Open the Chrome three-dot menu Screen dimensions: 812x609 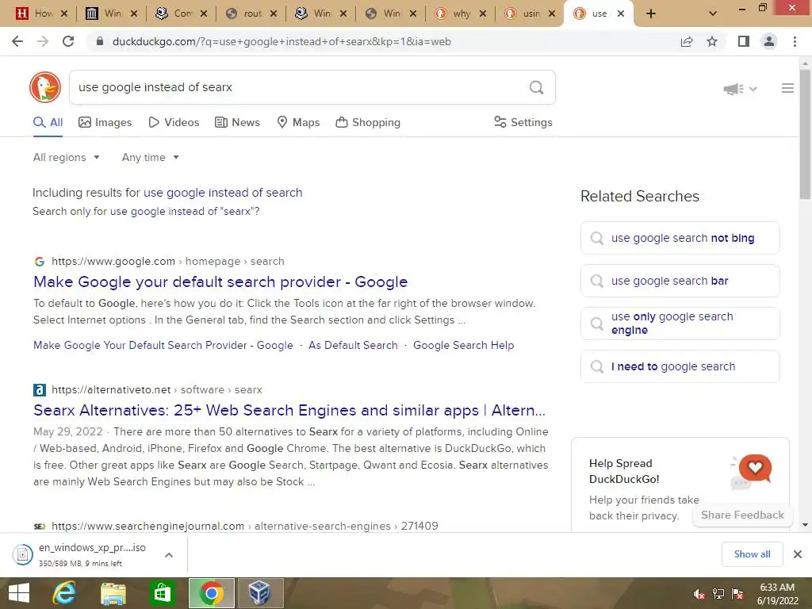(795, 41)
